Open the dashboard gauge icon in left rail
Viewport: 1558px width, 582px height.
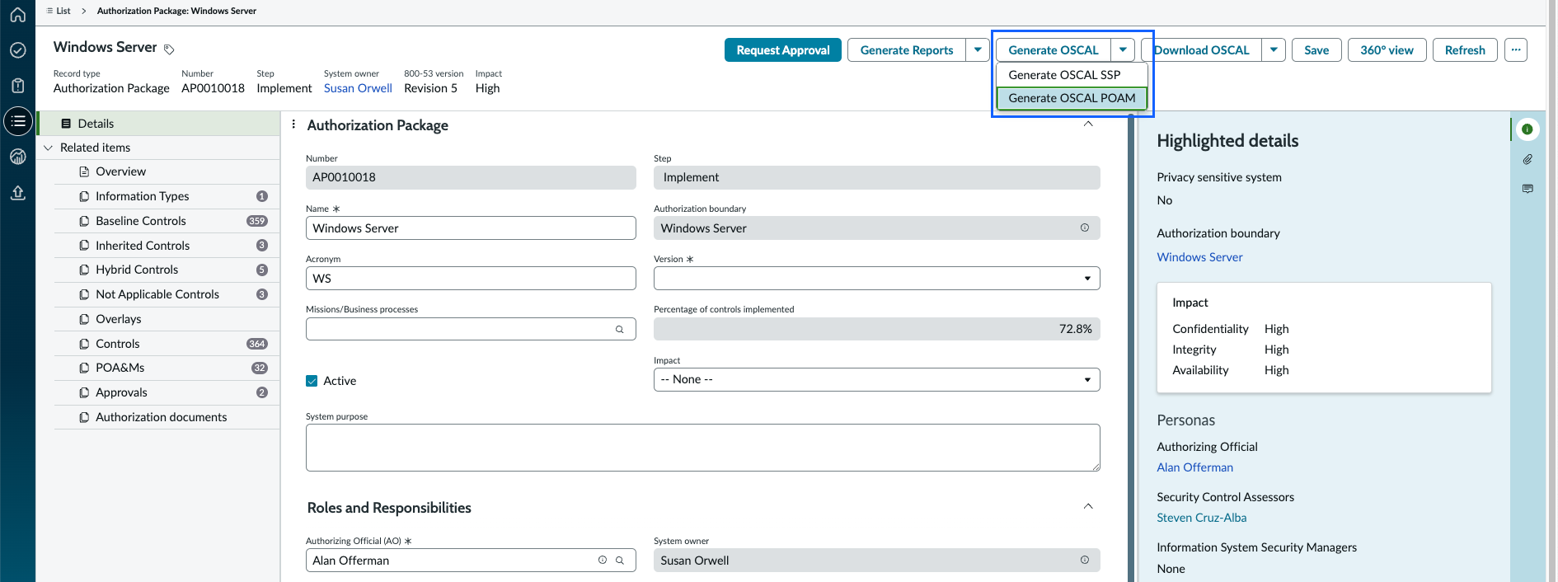coord(17,157)
